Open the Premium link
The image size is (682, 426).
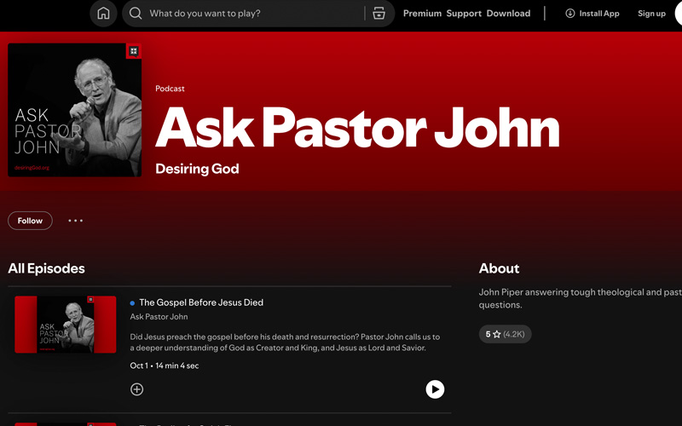click(422, 14)
